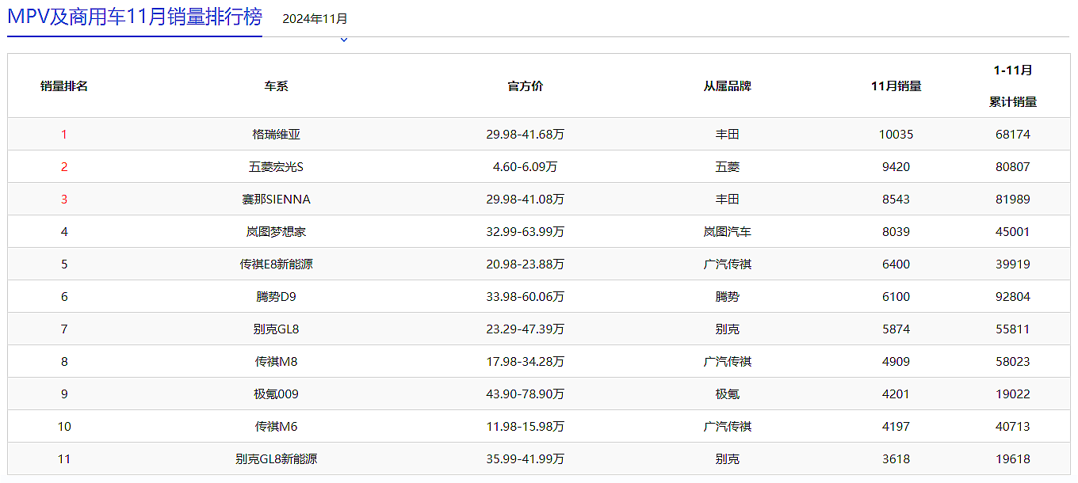Click rank number 1 in red

pyautogui.click(x=64, y=135)
